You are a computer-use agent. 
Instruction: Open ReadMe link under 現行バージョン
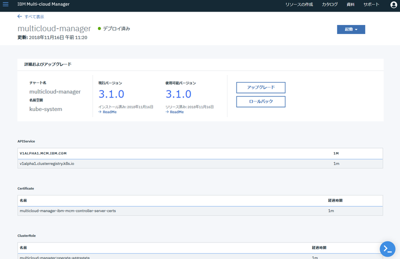[109, 112]
